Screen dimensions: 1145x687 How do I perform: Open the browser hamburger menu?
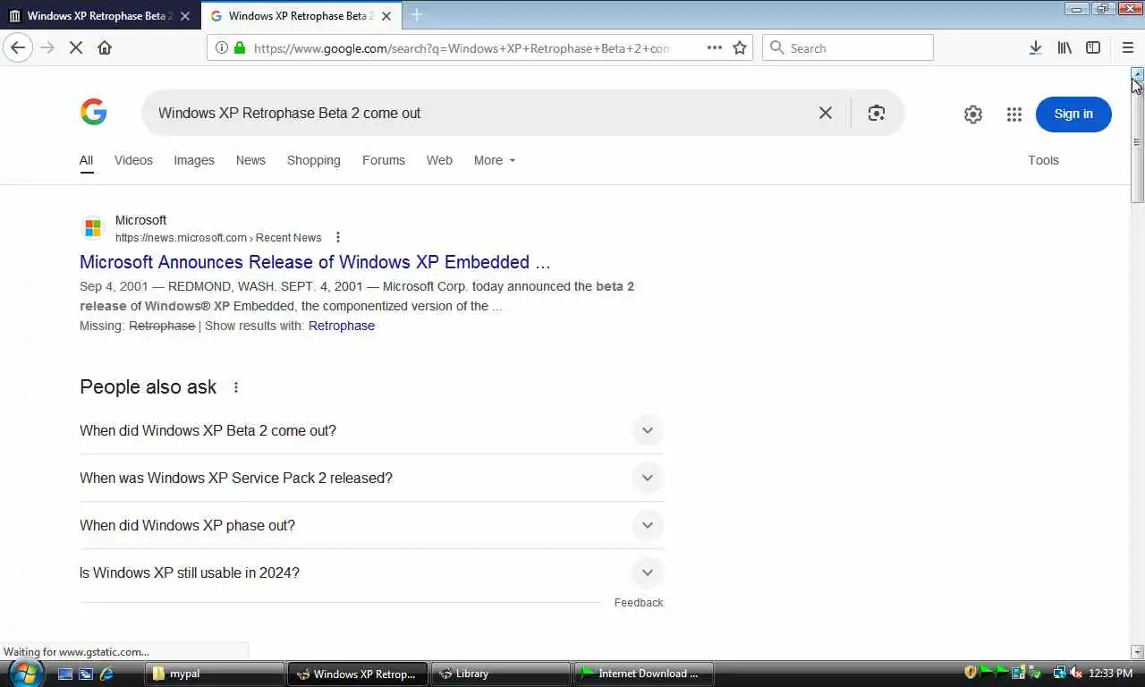coord(1127,47)
